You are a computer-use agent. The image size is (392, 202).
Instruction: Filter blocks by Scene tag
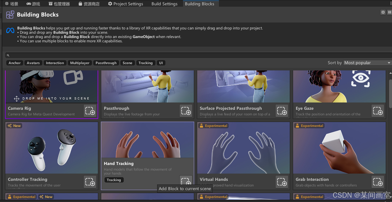tap(127, 63)
